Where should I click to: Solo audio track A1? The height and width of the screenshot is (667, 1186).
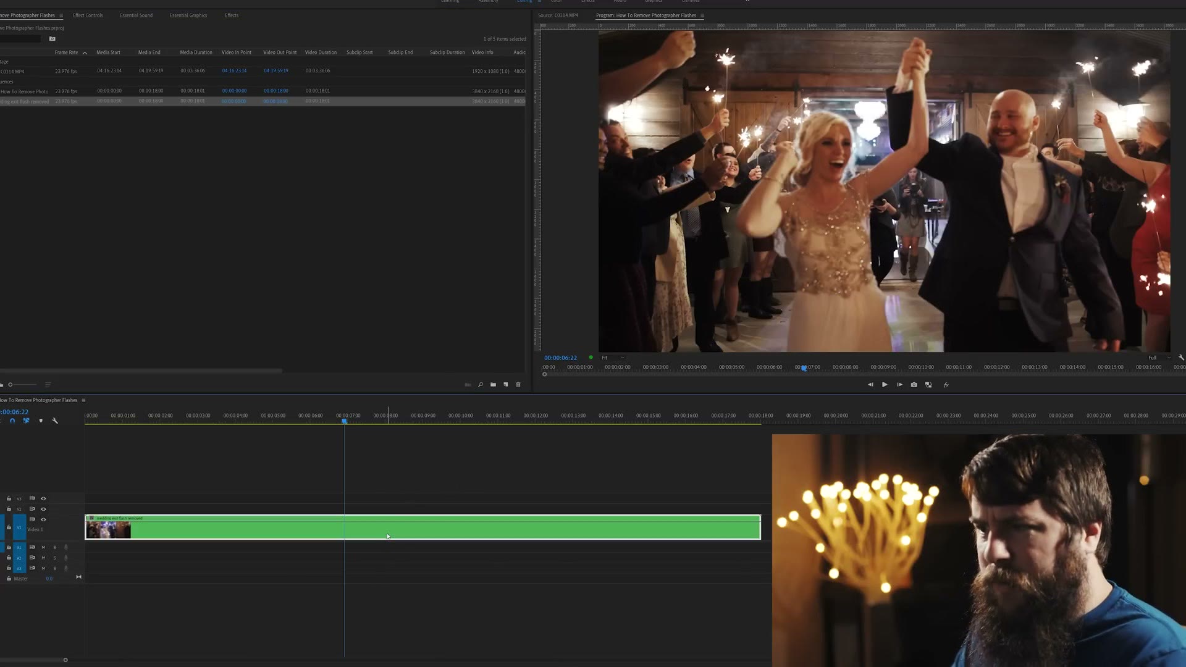coord(54,547)
